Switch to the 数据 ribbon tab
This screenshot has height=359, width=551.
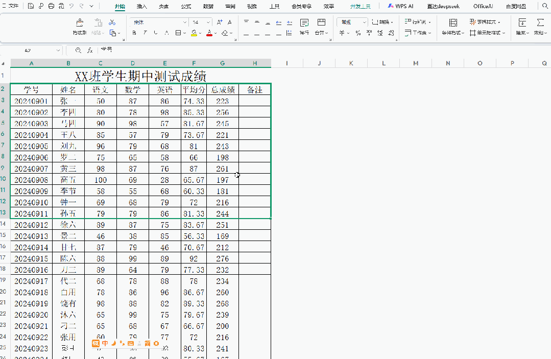point(208,6)
